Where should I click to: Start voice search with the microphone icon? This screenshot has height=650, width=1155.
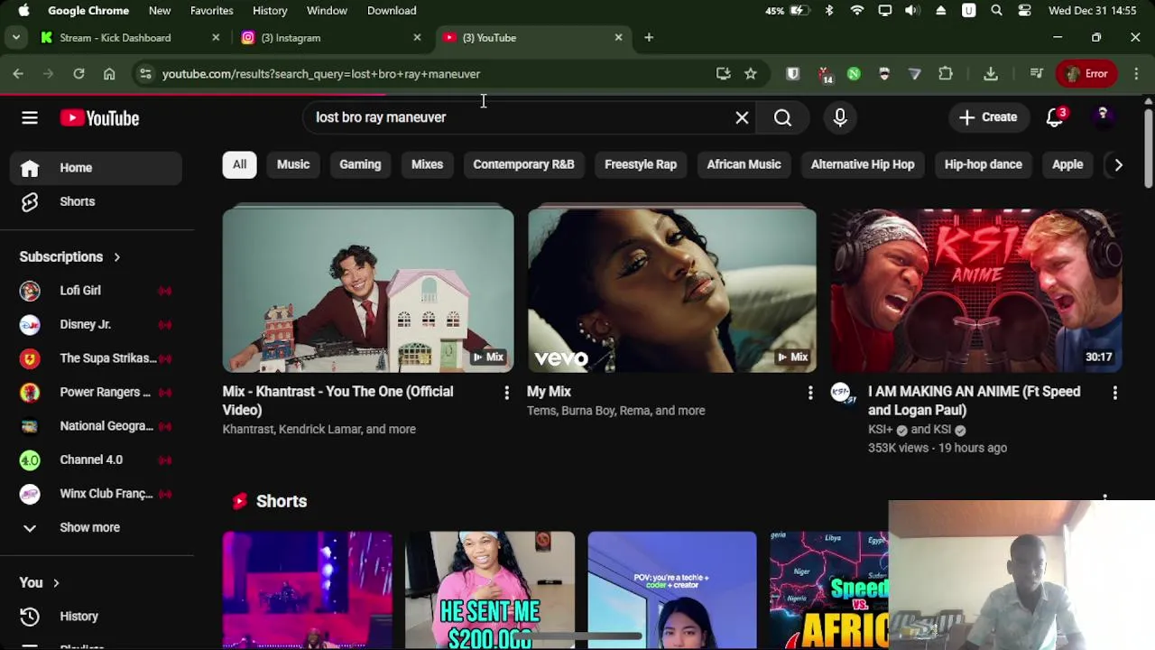[x=840, y=117]
